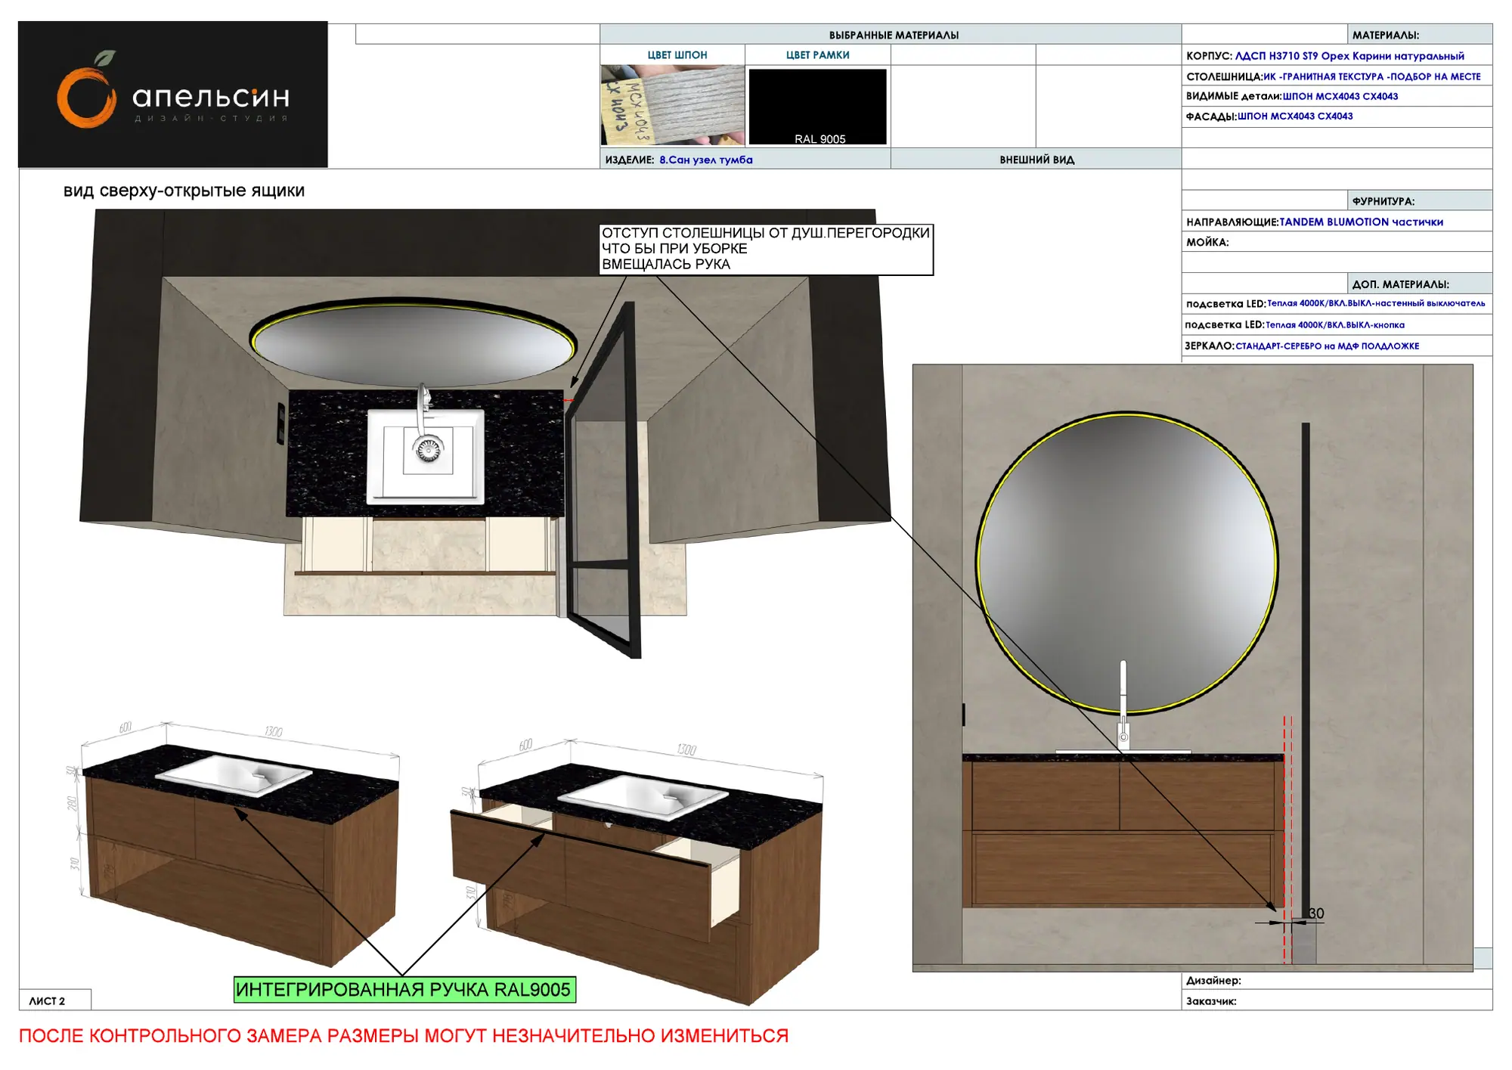Click the КОРПУС material value link

tap(1349, 56)
